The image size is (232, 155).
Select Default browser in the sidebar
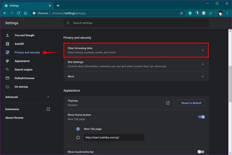point(24,78)
